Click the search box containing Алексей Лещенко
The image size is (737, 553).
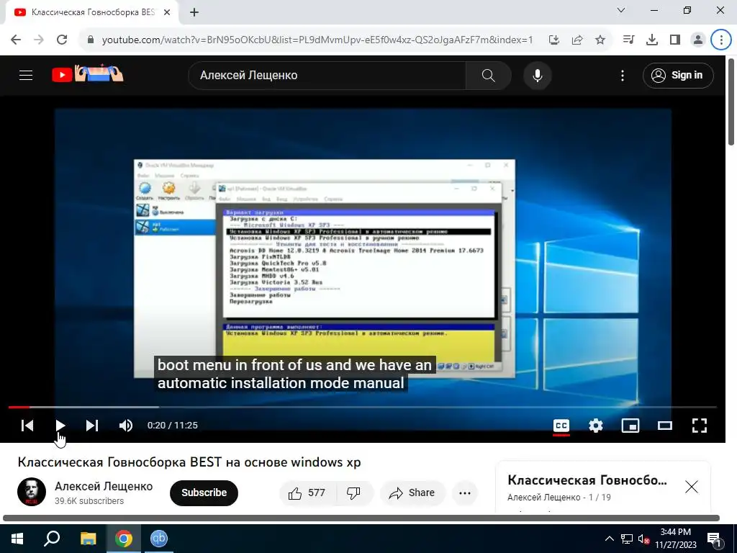click(x=327, y=75)
